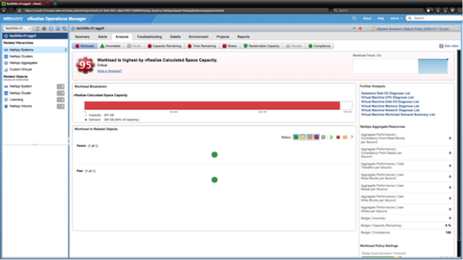Screen dimensions: 463x260
Task: Switch to the Summary tab
Action: coord(82,37)
